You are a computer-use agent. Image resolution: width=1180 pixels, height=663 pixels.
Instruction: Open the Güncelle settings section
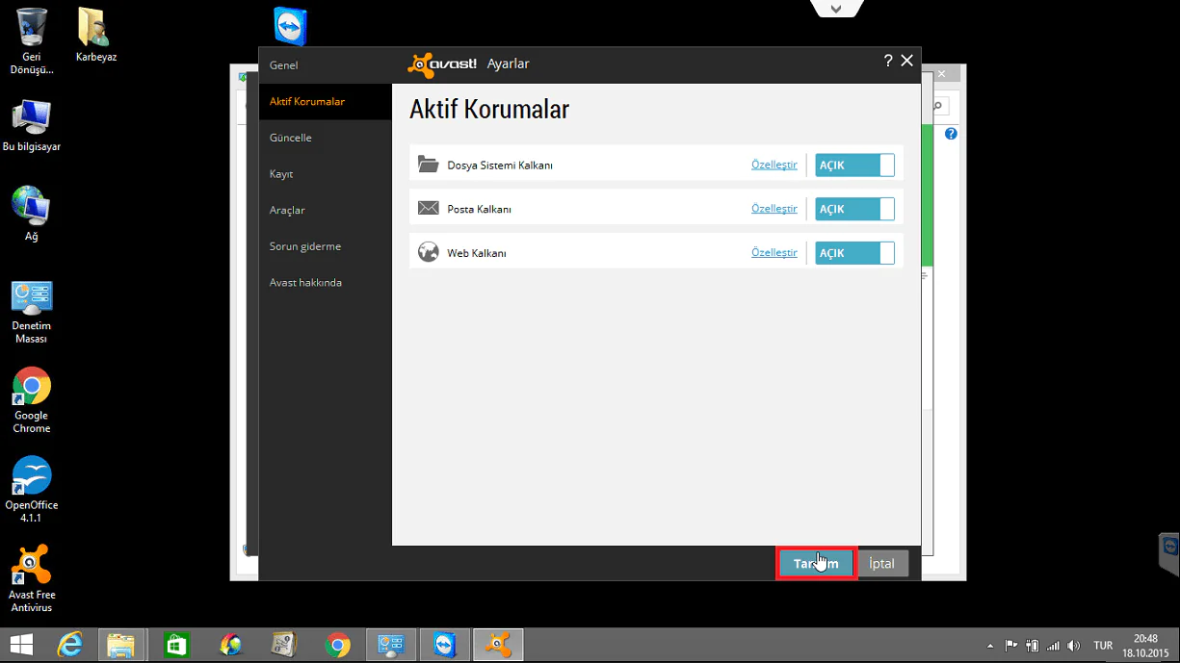coord(290,138)
